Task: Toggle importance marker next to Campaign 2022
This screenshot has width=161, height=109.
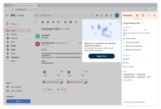Action: (x=62, y=29)
